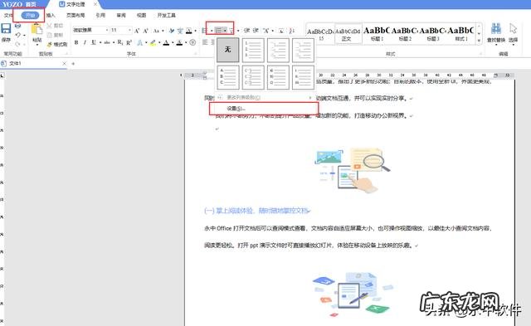The height and width of the screenshot is (326, 531).
Task: Click the Paste (粘贴) clipboard icon
Action: pyautogui.click(x=37, y=29)
